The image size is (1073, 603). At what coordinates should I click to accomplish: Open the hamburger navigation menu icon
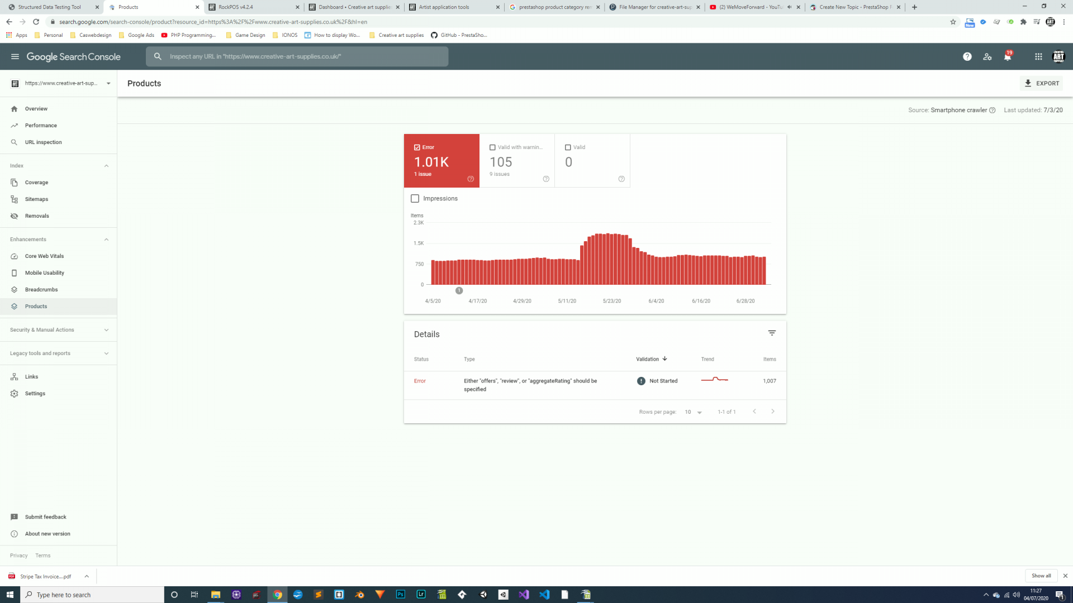coord(15,56)
